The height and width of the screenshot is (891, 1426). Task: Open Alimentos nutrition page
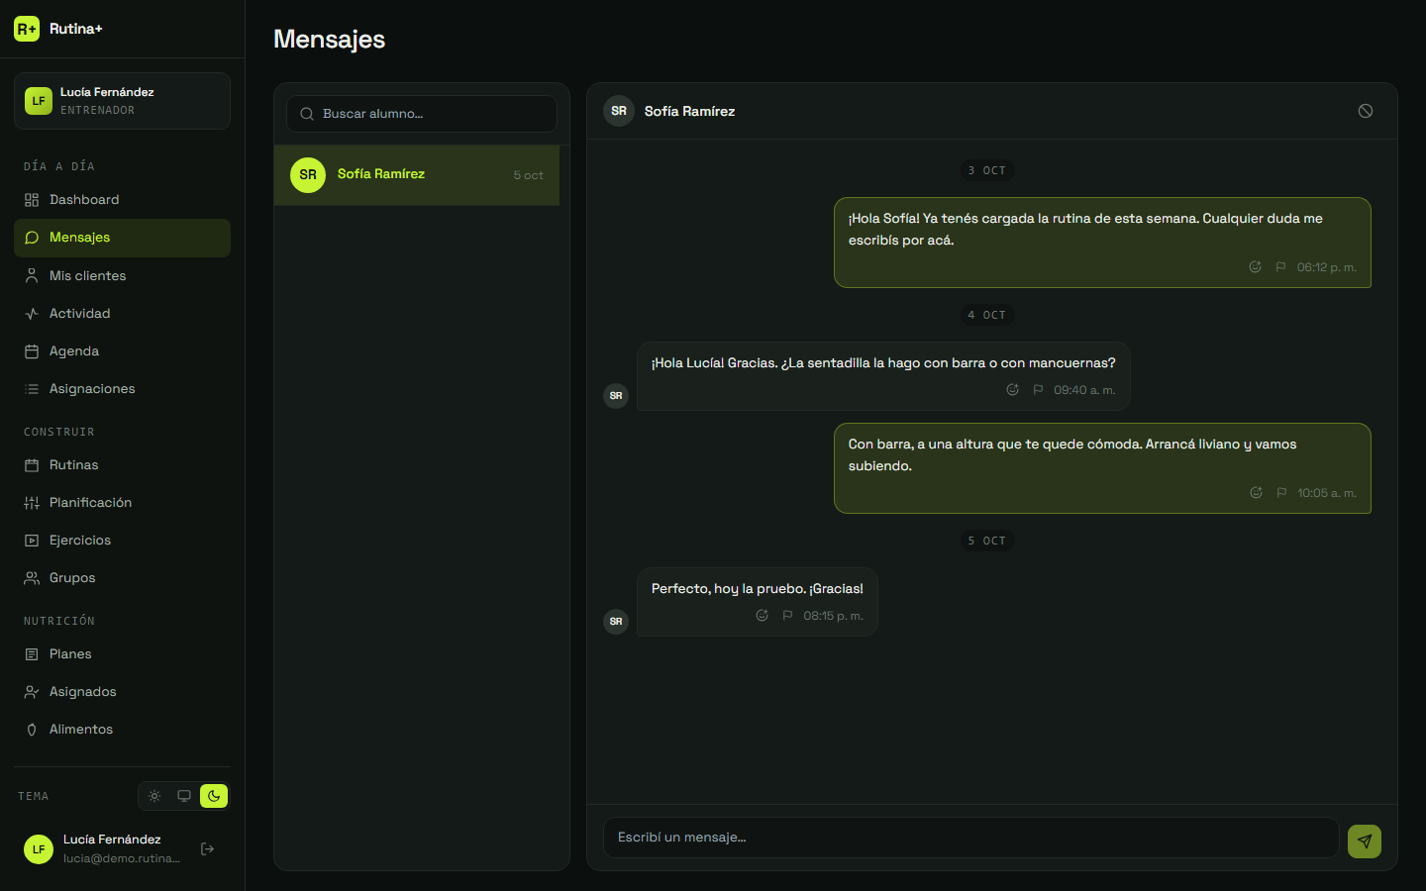click(122, 730)
